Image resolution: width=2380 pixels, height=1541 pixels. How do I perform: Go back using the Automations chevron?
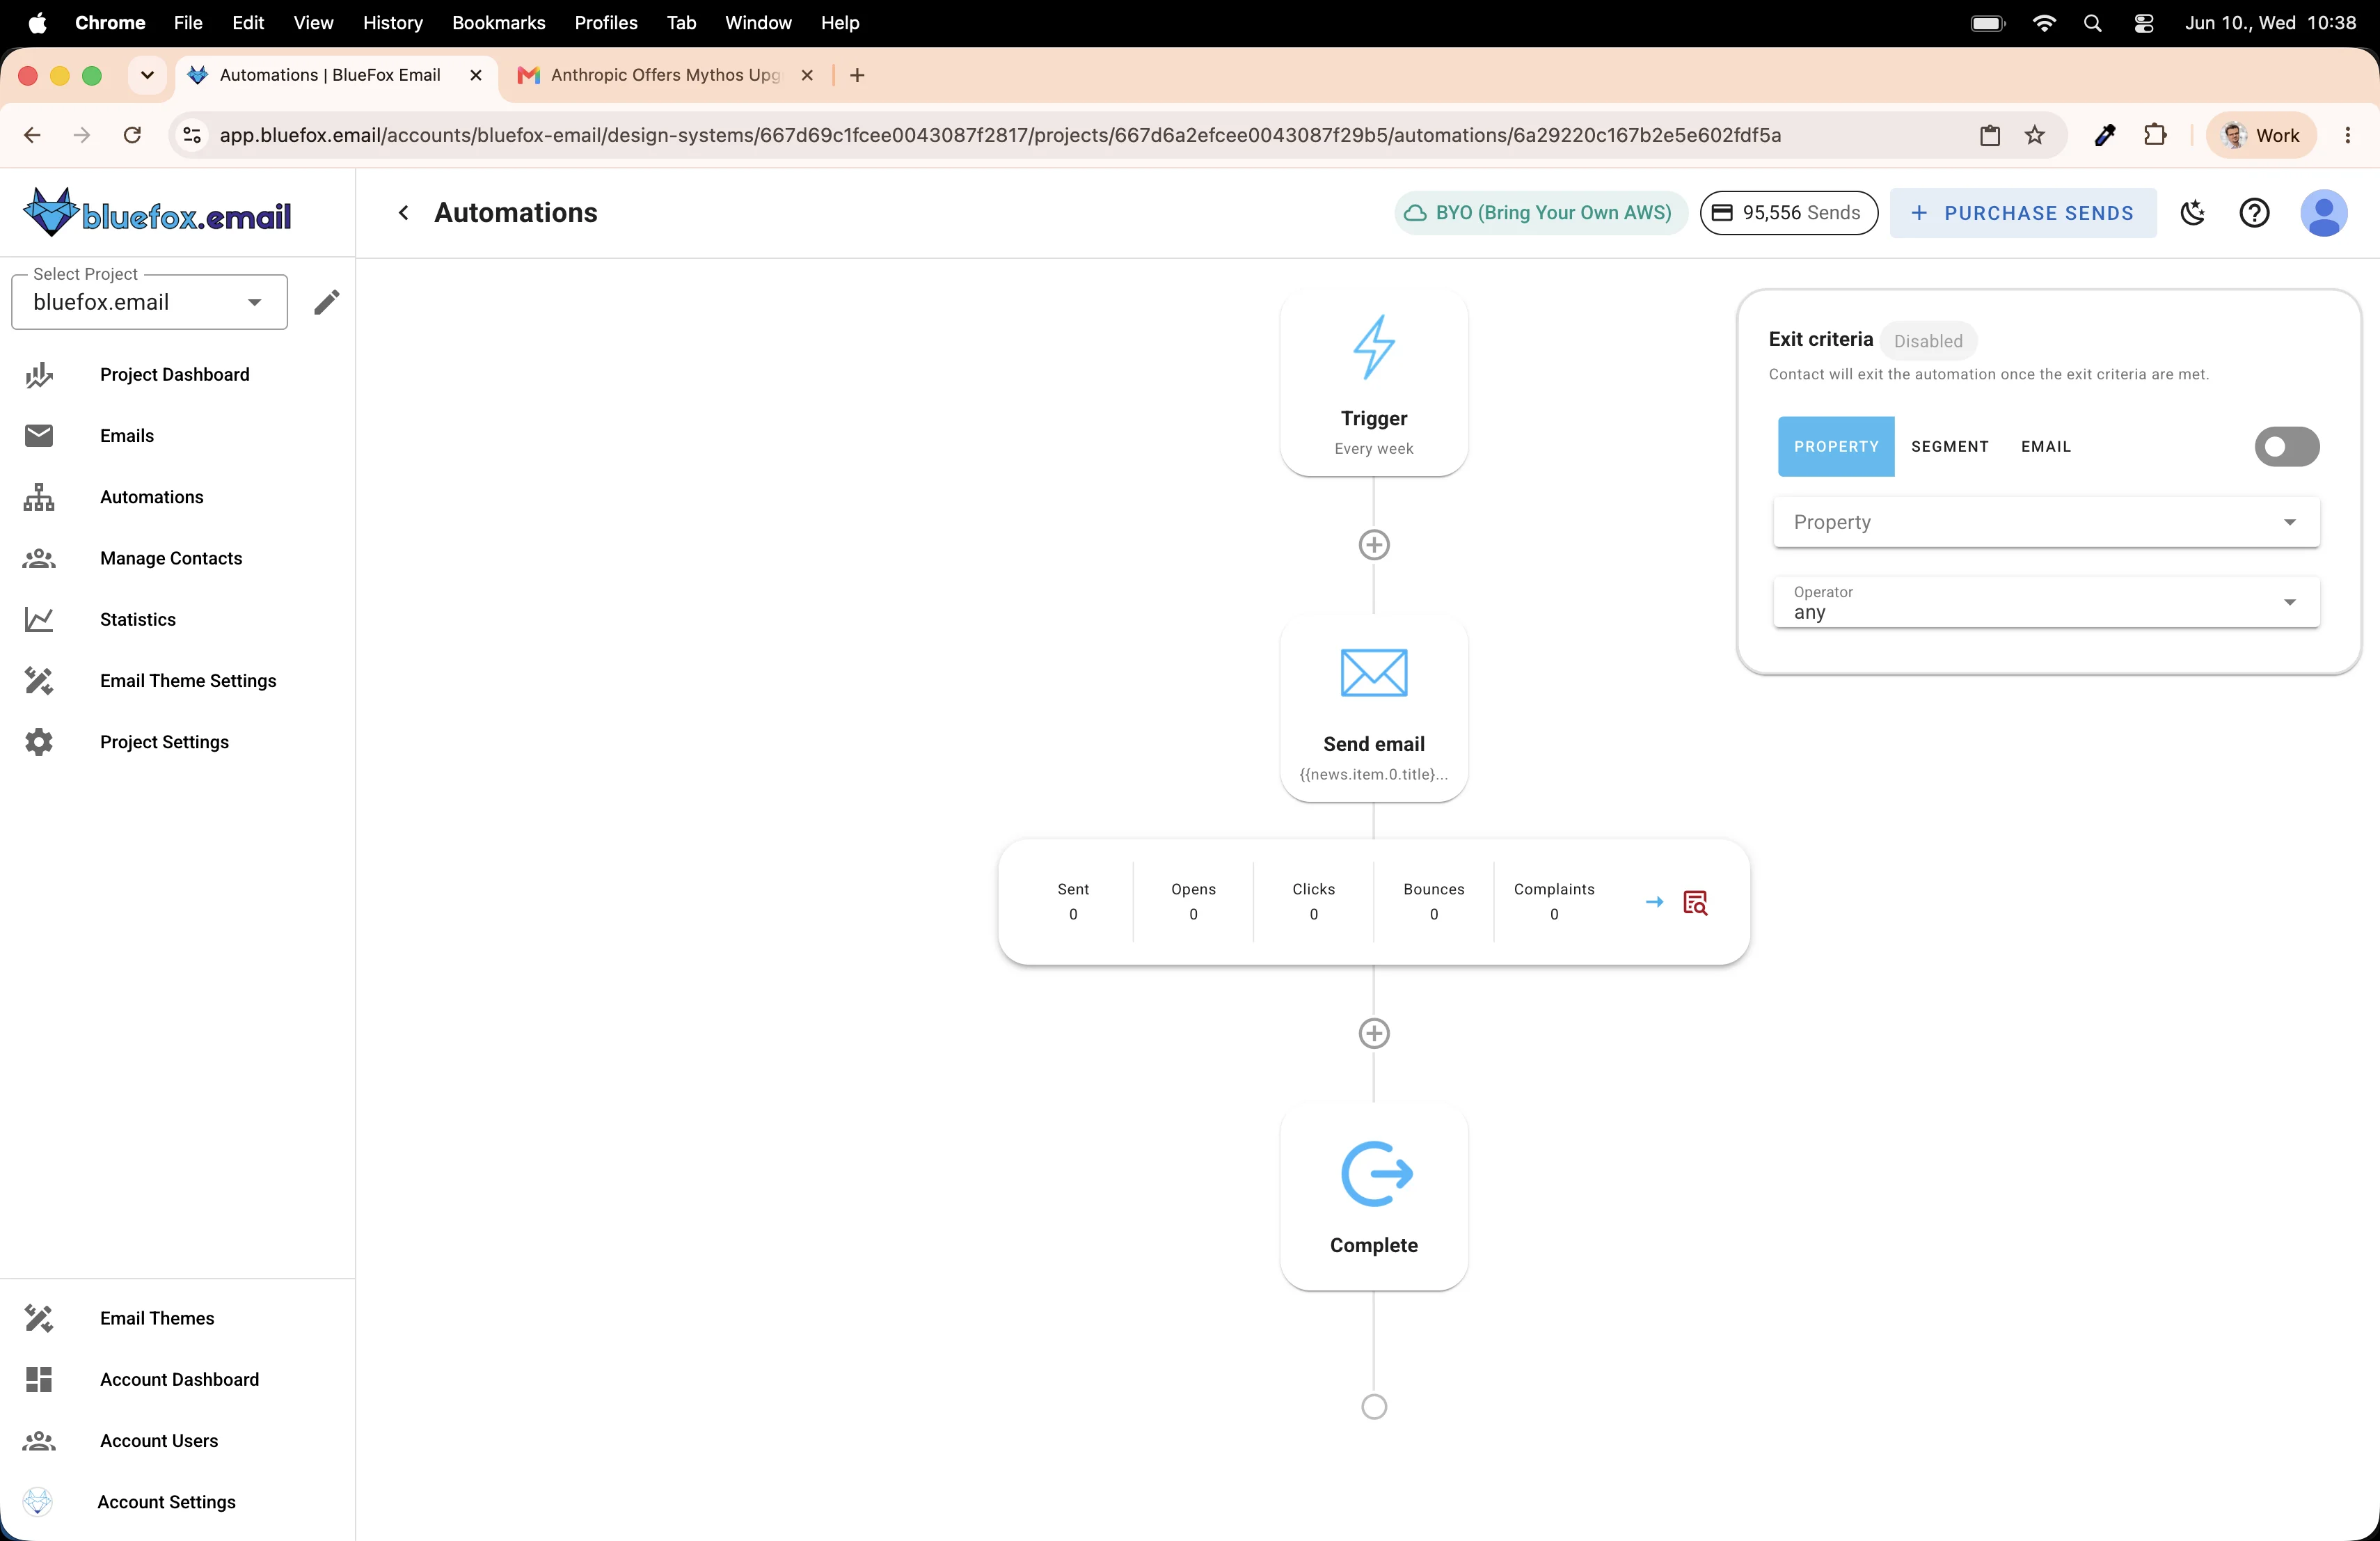403,212
